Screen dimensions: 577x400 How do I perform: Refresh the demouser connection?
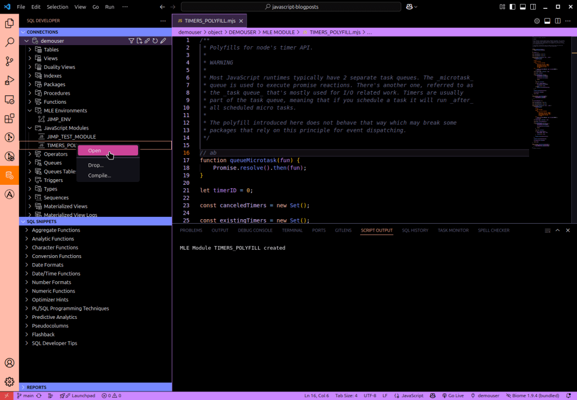click(155, 41)
